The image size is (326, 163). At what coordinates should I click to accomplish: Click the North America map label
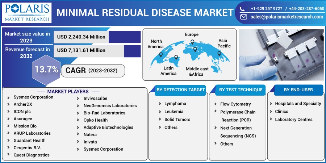tap(155, 44)
